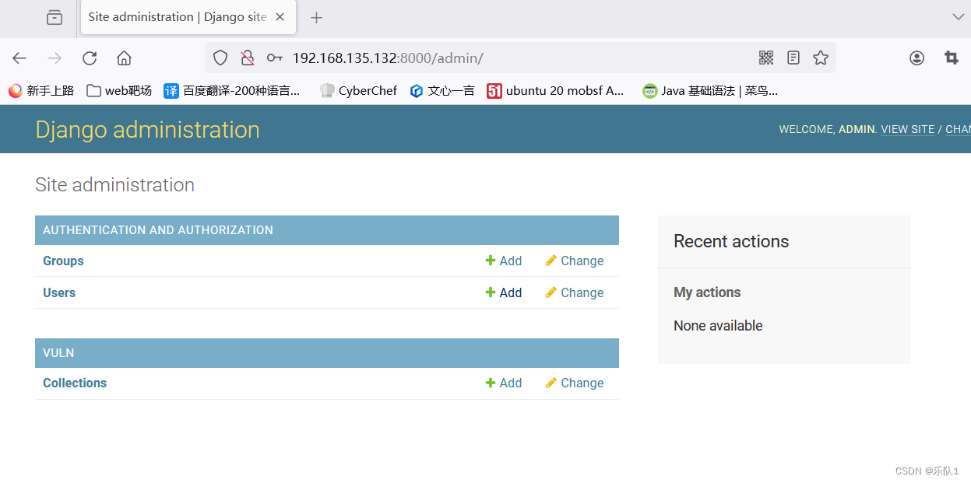The width and height of the screenshot is (971, 483).
Task: Close the Site administration tab
Action: (280, 17)
